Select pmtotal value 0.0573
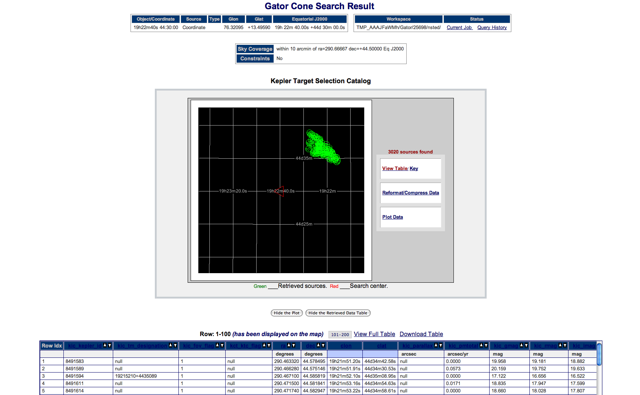This screenshot has width=640, height=395. click(x=453, y=369)
